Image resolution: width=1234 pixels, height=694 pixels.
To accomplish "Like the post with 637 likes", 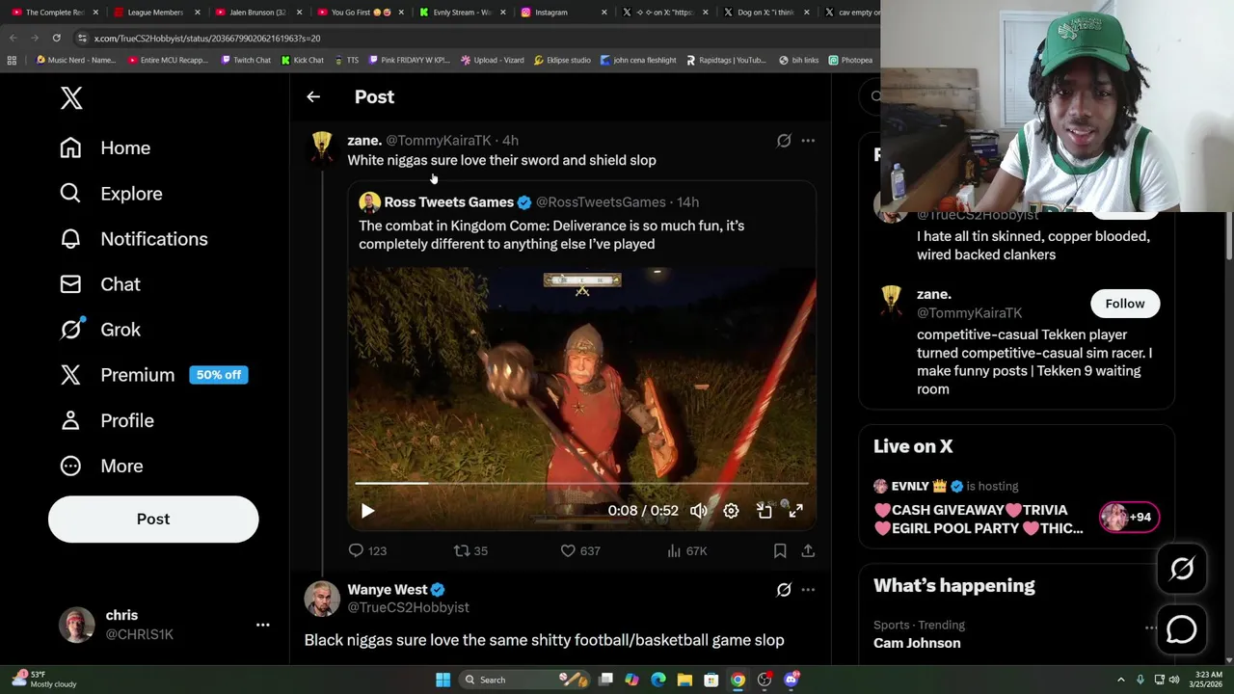I will tap(579, 550).
